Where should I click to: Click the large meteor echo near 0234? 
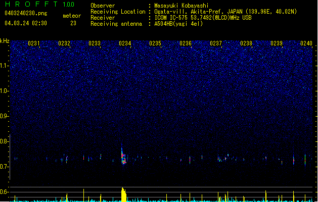pos(123,157)
